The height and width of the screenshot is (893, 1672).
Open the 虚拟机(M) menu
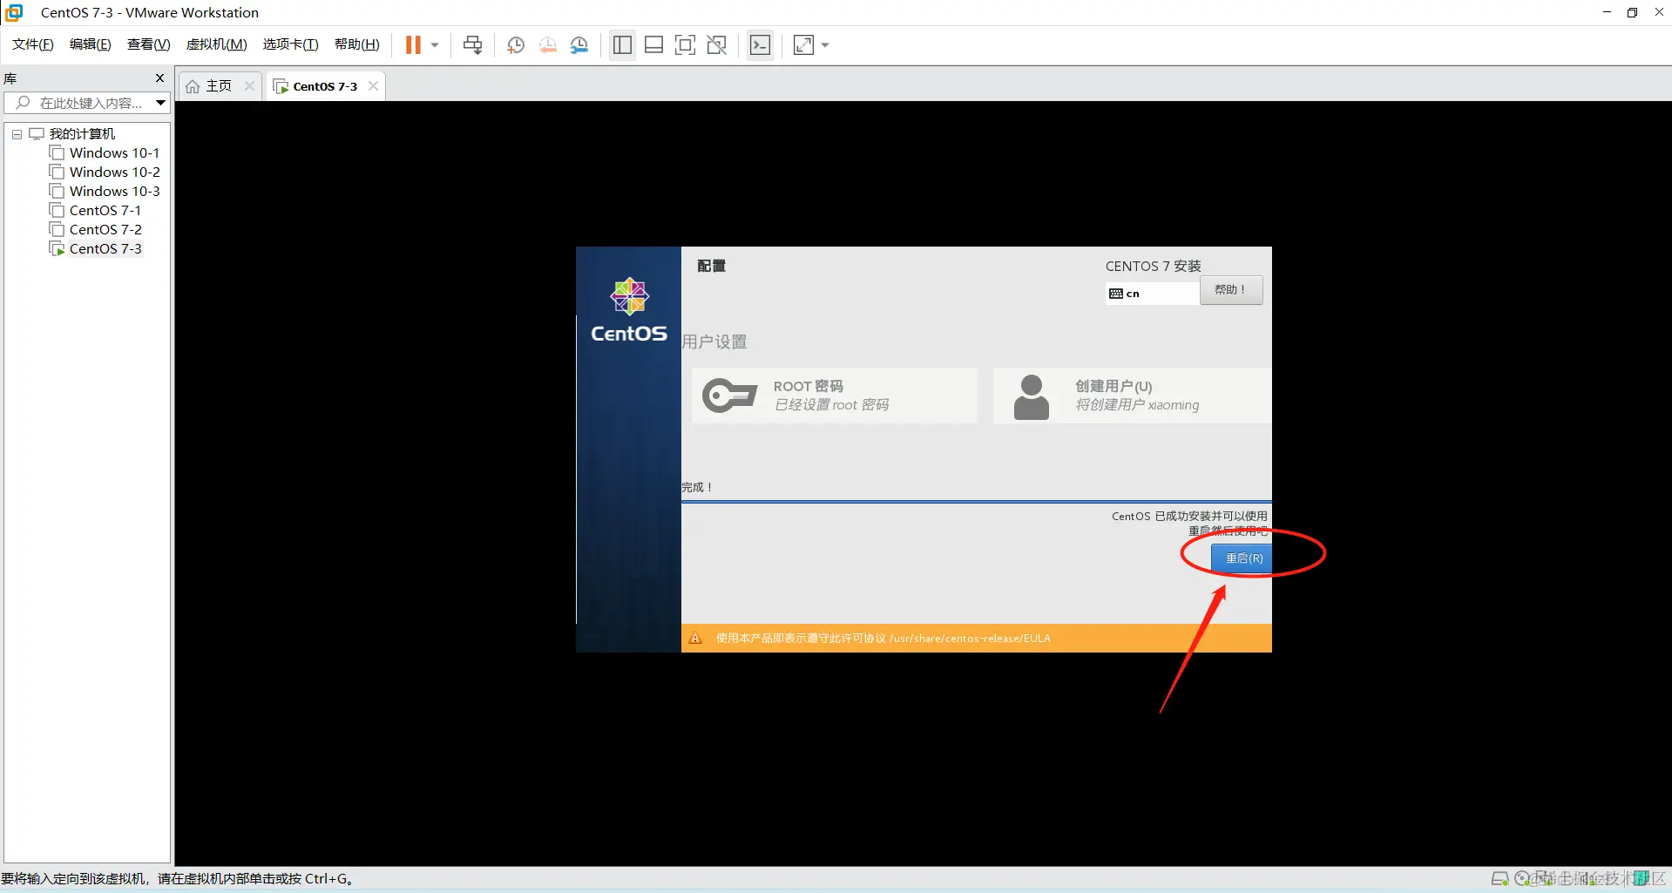click(217, 44)
